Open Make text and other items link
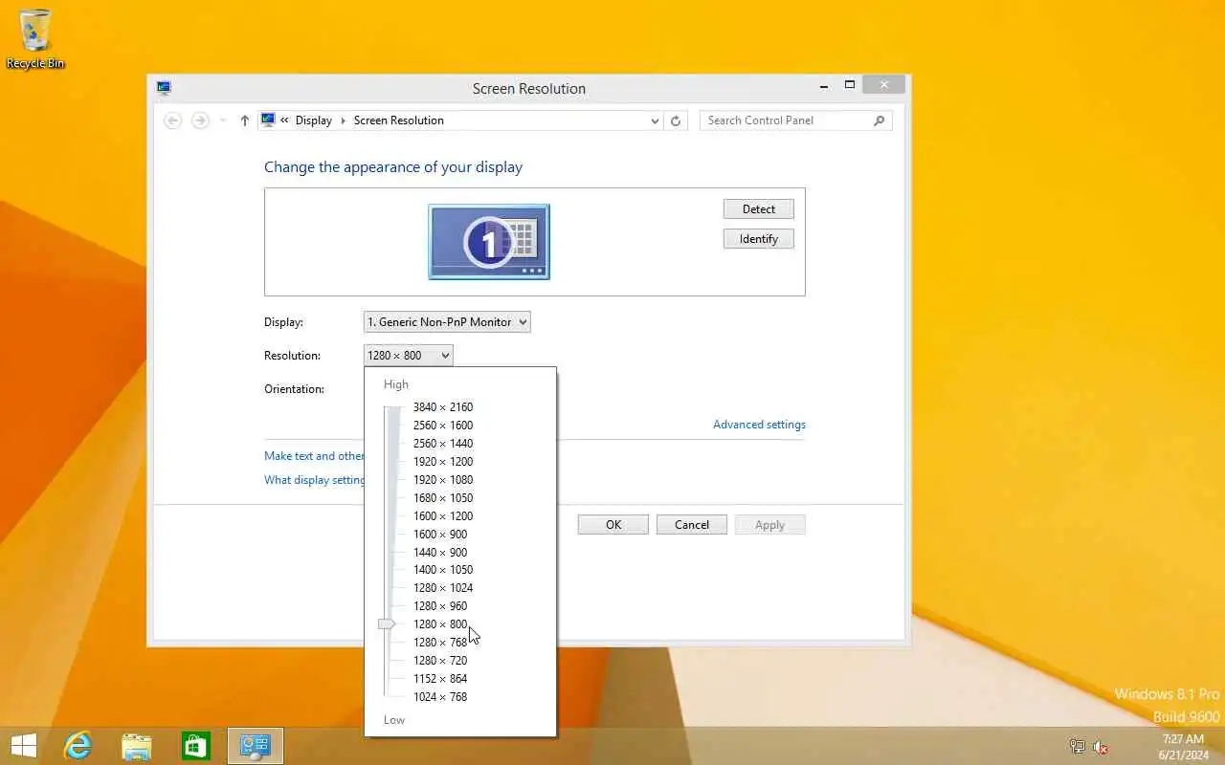This screenshot has height=765, width=1225. click(x=314, y=456)
